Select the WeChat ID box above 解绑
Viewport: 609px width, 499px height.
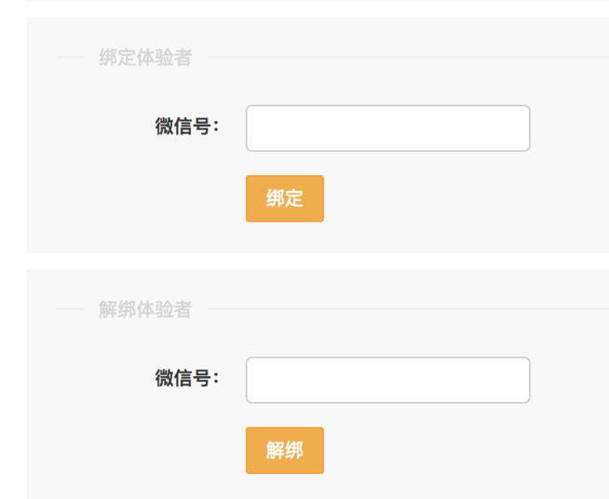(387, 380)
